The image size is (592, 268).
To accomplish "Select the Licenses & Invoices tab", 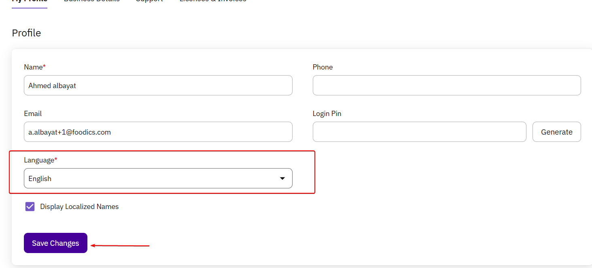I will [x=213, y=1].
